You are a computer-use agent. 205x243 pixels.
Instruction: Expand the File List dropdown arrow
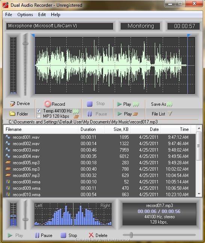[170, 114]
